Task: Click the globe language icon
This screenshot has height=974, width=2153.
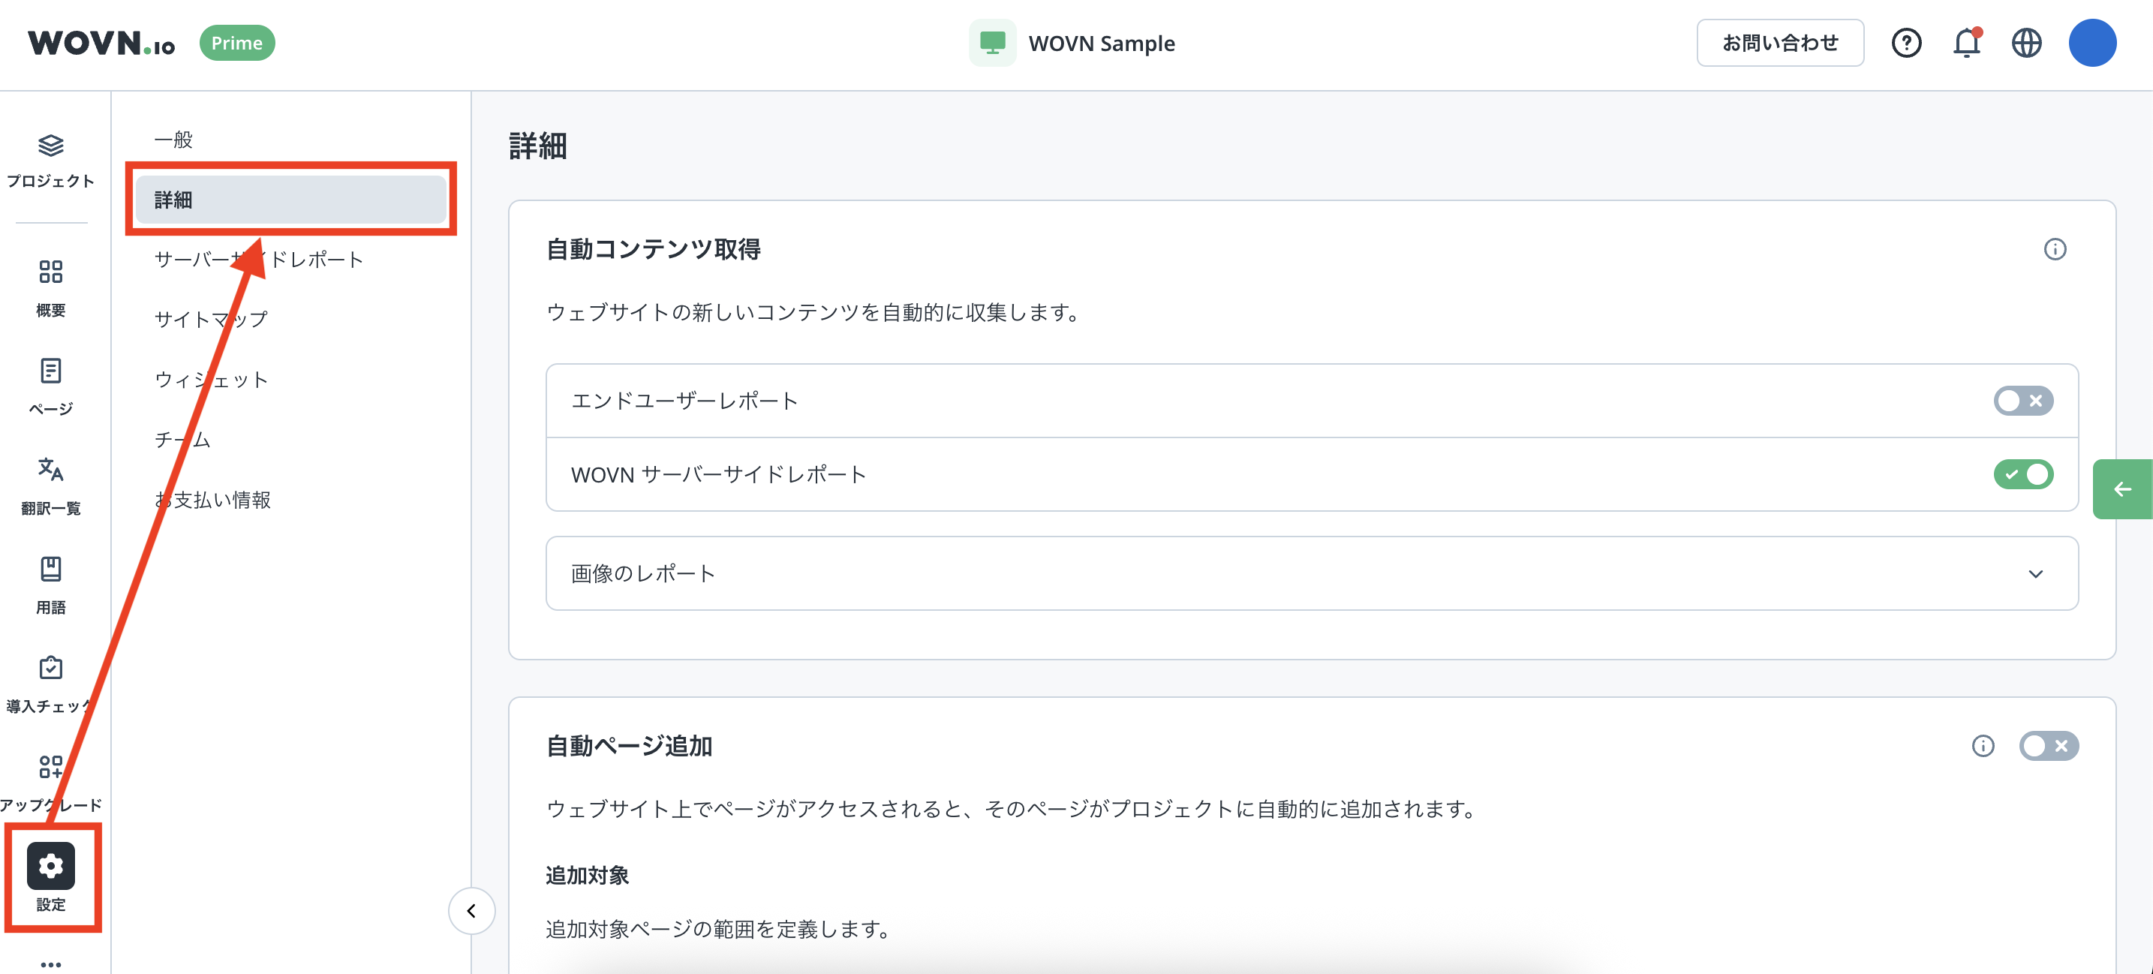Action: tap(2026, 44)
